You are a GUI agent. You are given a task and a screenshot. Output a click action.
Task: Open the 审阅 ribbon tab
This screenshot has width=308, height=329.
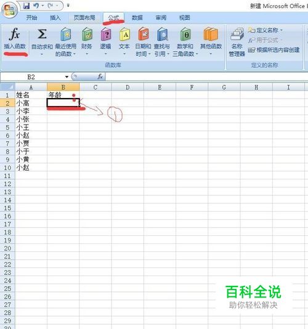161,18
